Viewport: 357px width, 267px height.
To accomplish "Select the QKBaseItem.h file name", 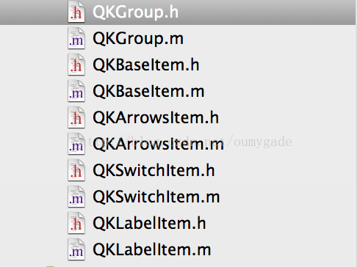I will click(x=146, y=65).
